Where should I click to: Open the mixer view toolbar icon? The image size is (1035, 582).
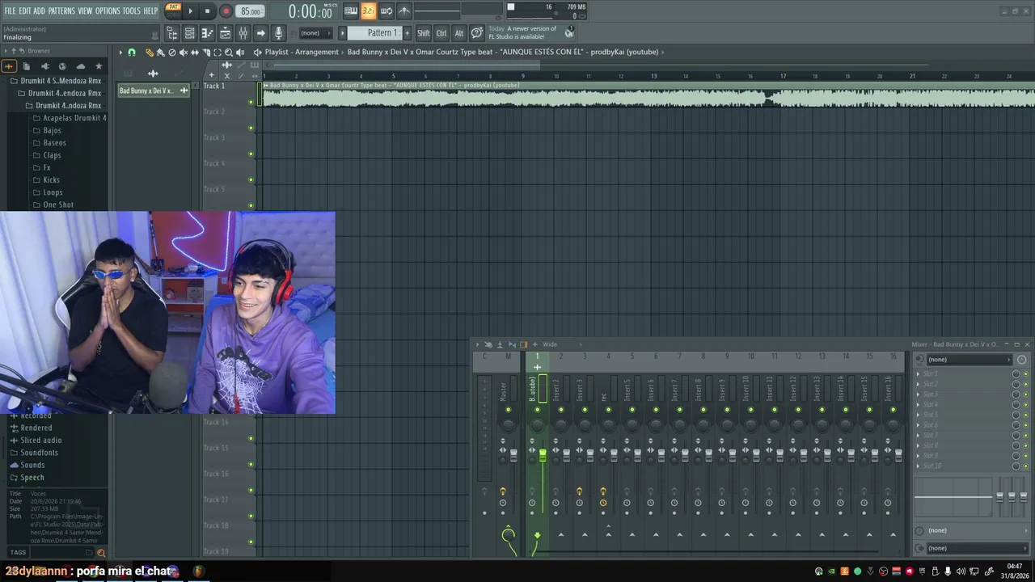[243, 33]
